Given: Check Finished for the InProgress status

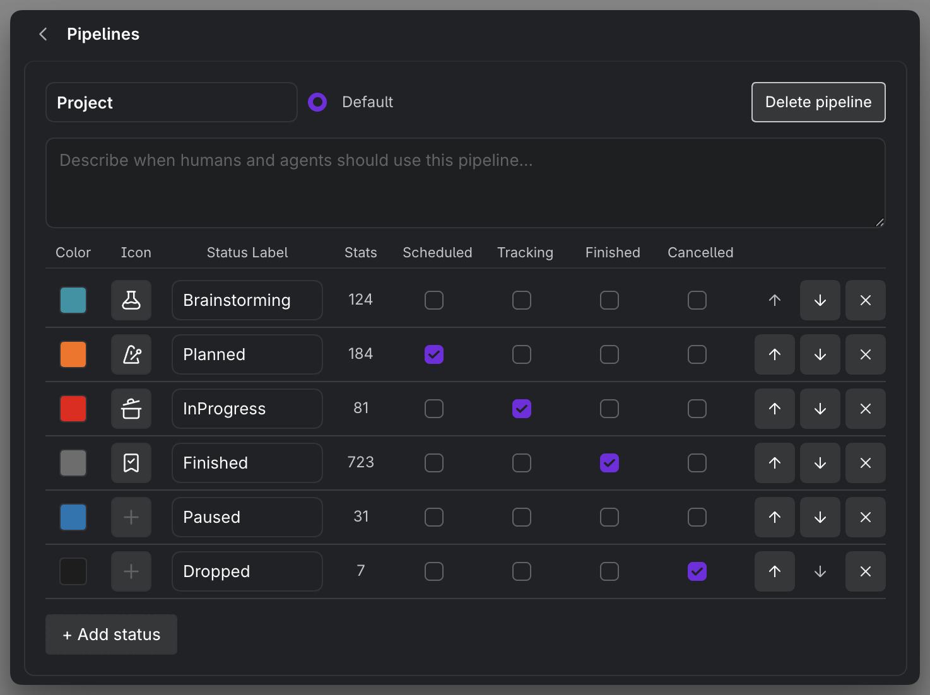Looking at the screenshot, I should (x=609, y=409).
